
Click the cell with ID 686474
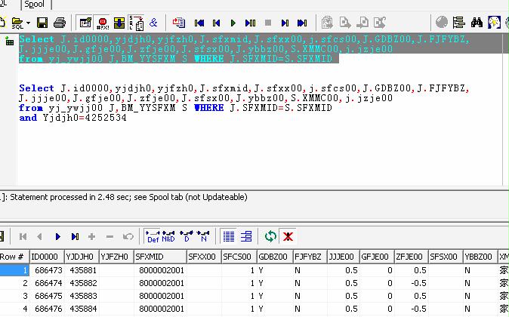pyautogui.click(x=47, y=283)
